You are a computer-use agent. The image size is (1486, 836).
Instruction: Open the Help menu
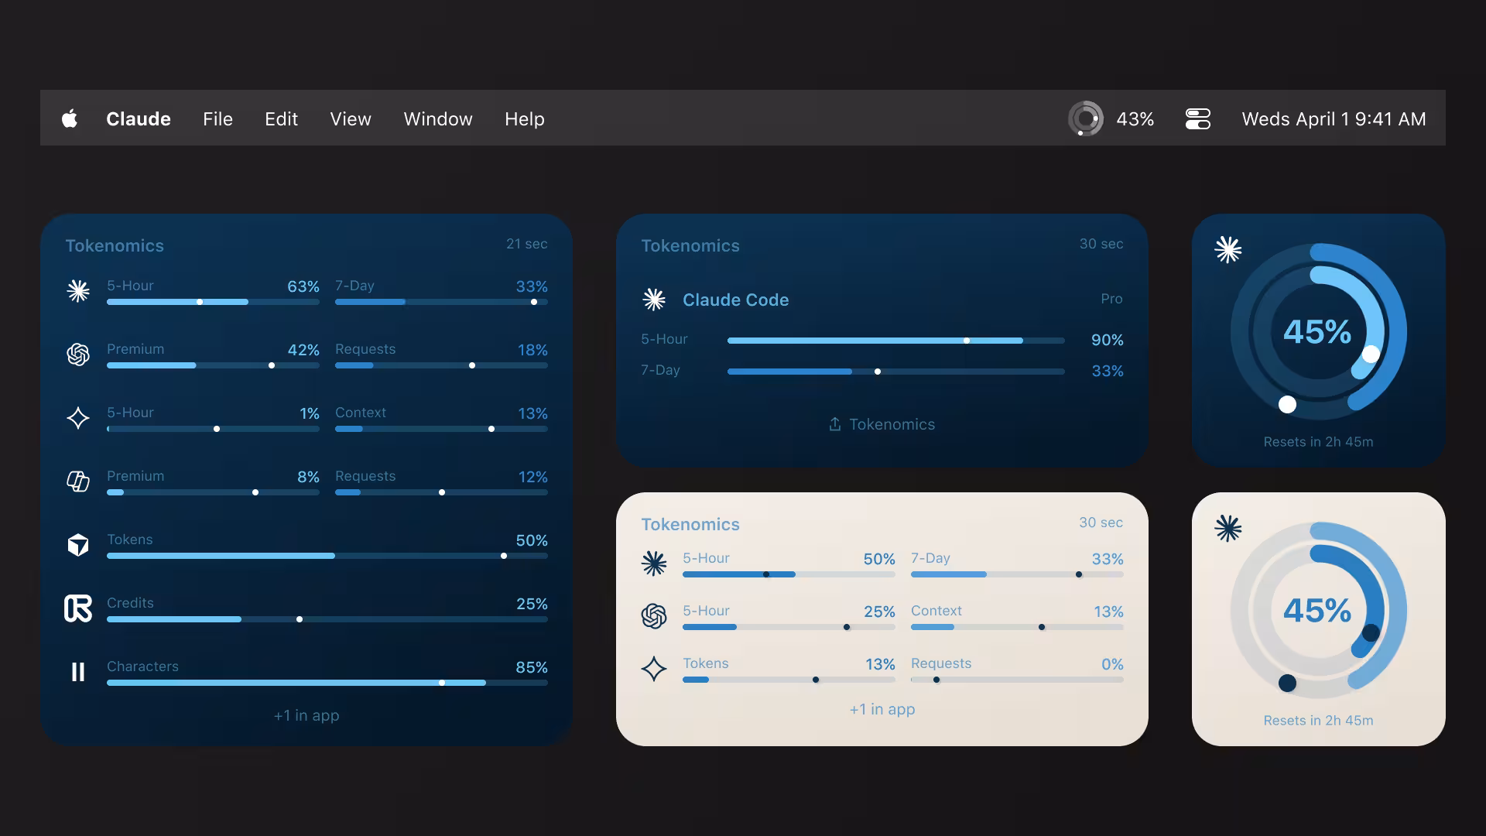525,118
